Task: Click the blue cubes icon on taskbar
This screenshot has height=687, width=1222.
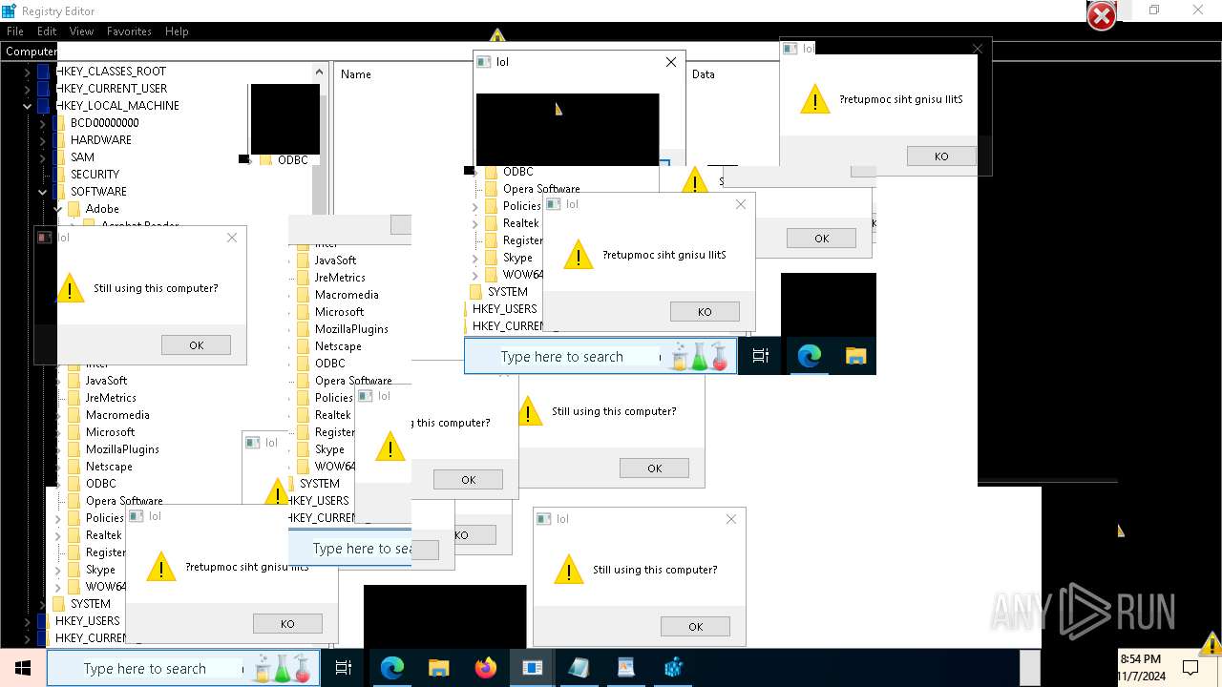Action: tap(673, 668)
